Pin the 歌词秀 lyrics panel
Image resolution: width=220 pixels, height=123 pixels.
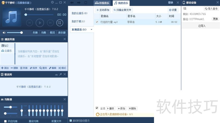61,74
